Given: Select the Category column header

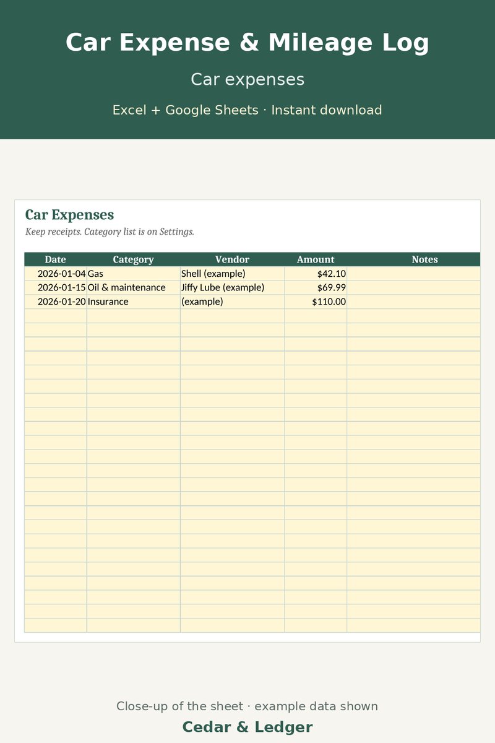Looking at the screenshot, I should 134,259.
